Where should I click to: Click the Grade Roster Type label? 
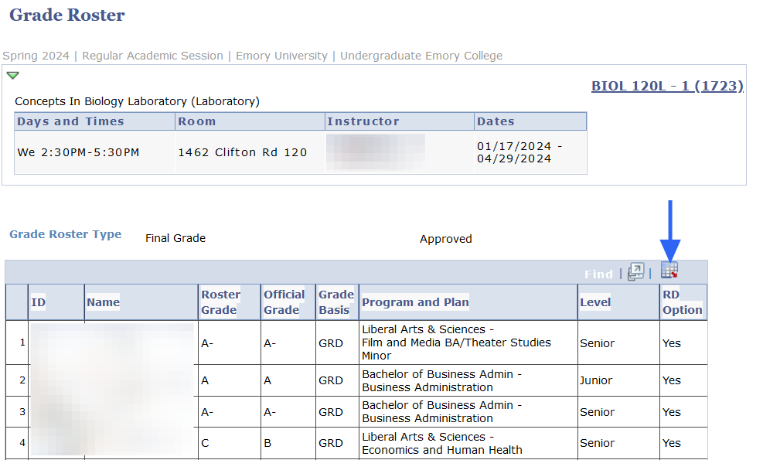(x=66, y=234)
